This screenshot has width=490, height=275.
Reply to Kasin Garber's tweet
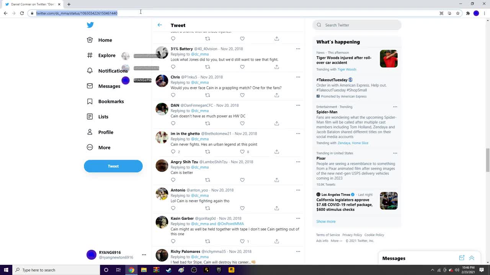click(x=173, y=241)
